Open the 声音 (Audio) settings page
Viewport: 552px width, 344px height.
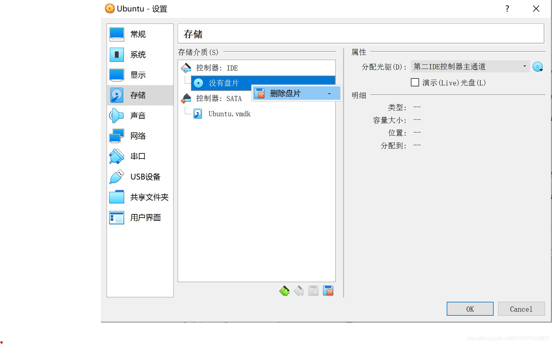140,116
